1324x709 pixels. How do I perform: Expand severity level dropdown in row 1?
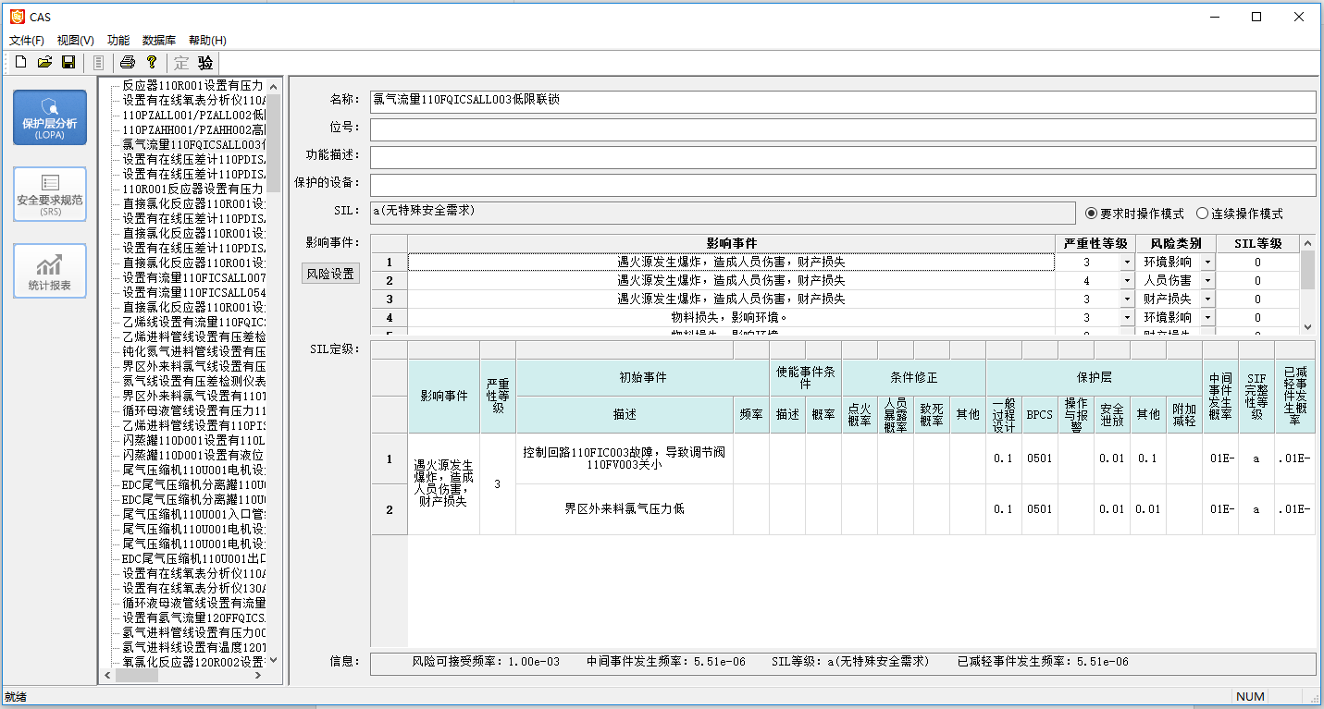click(1127, 263)
